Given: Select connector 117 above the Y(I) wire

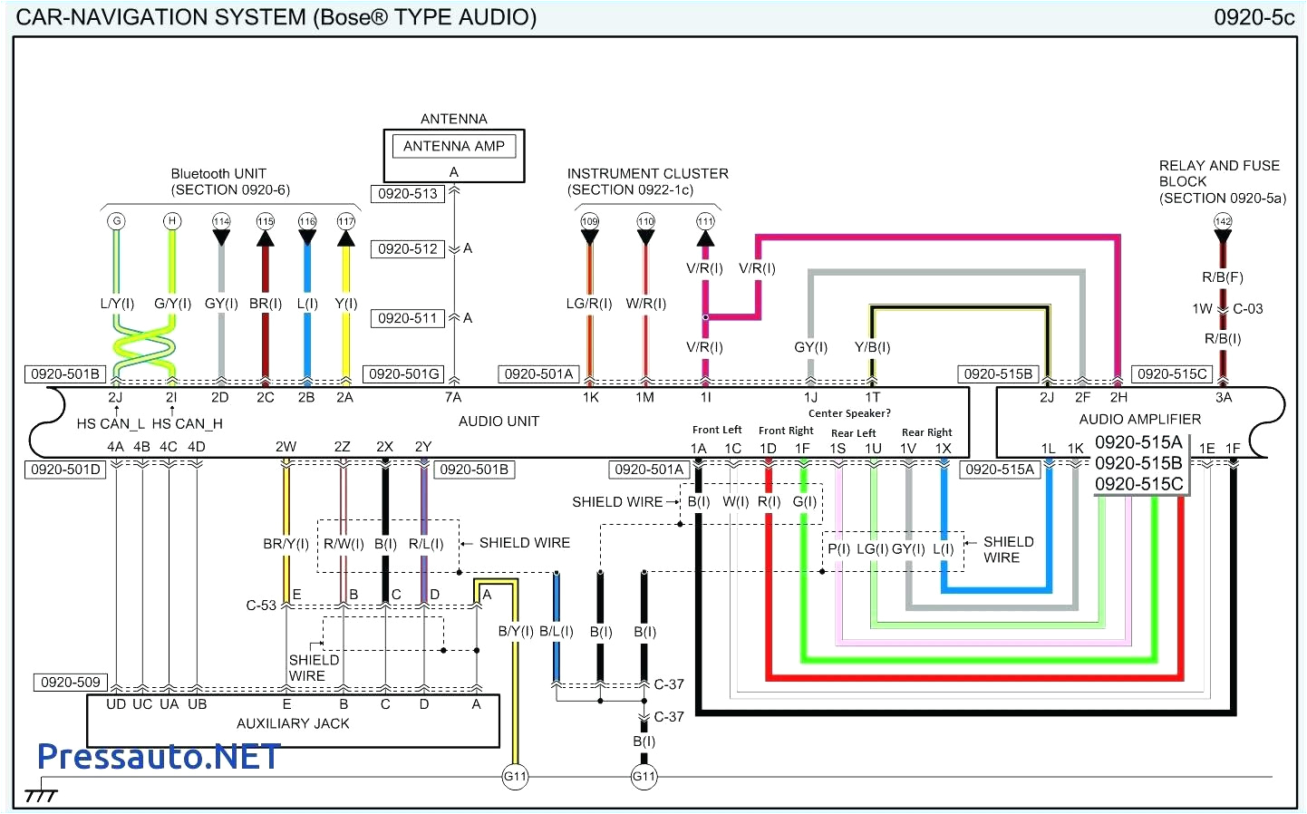Looking at the screenshot, I should [x=345, y=220].
